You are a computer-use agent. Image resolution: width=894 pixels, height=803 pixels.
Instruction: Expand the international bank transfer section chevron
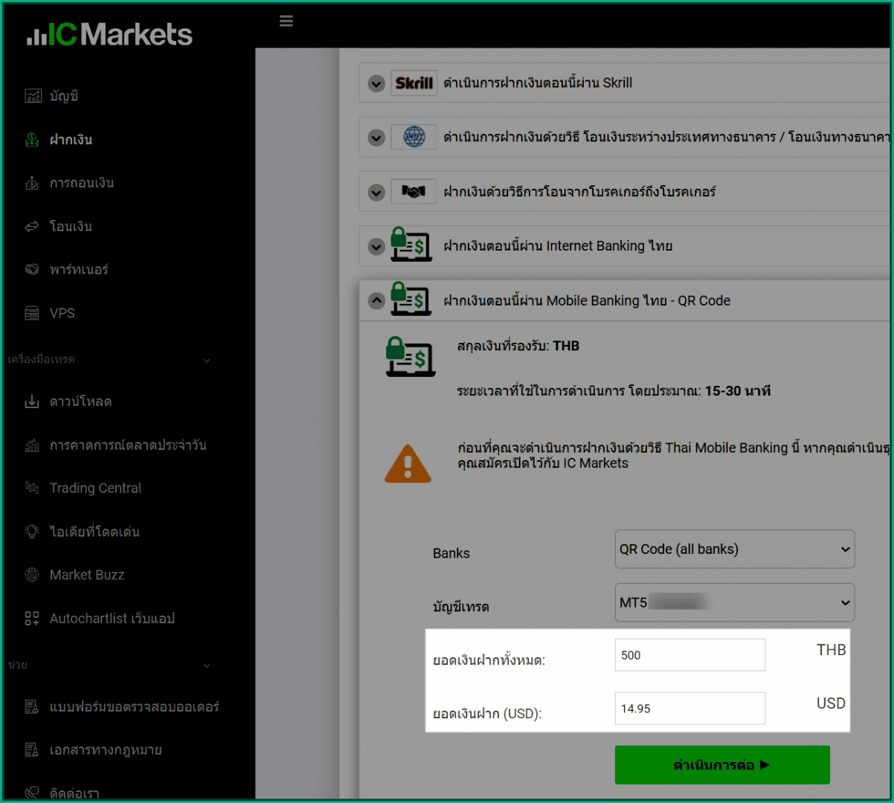pos(376,138)
